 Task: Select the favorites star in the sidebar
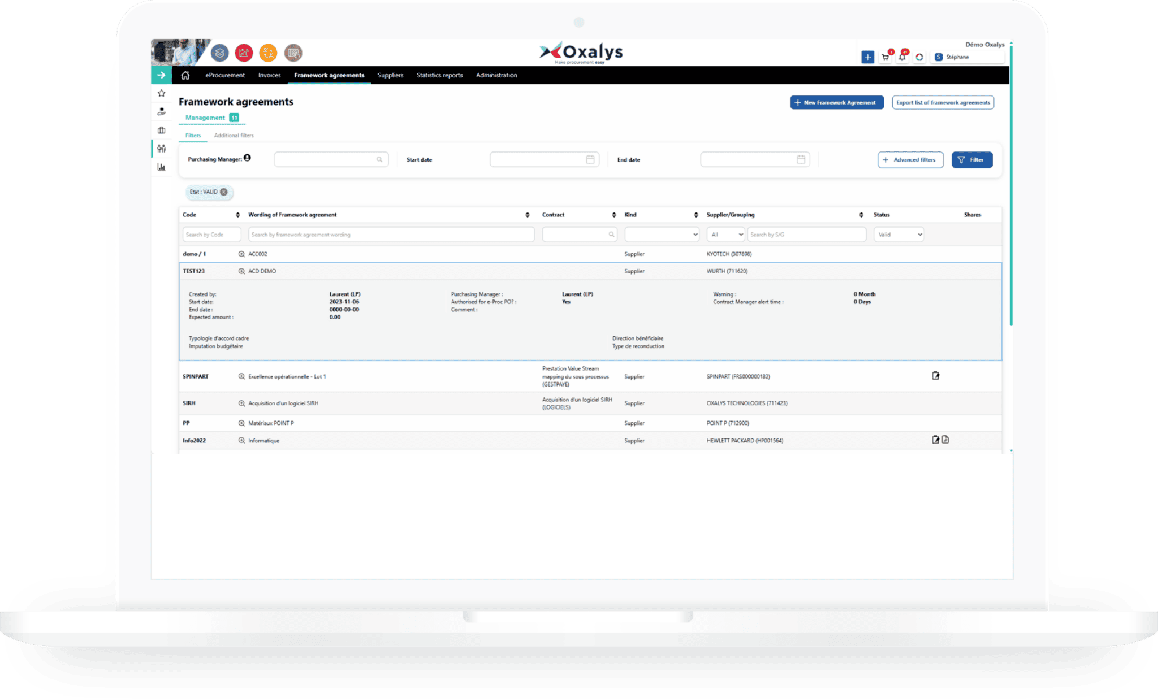tap(162, 93)
